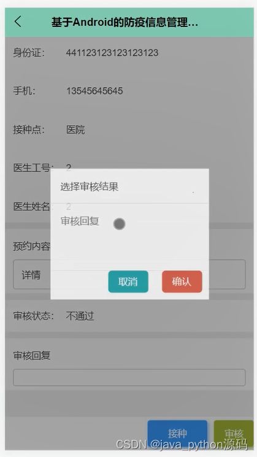Click the 接种点 value 医院
The height and width of the screenshot is (457, 257).
[75, 129]
